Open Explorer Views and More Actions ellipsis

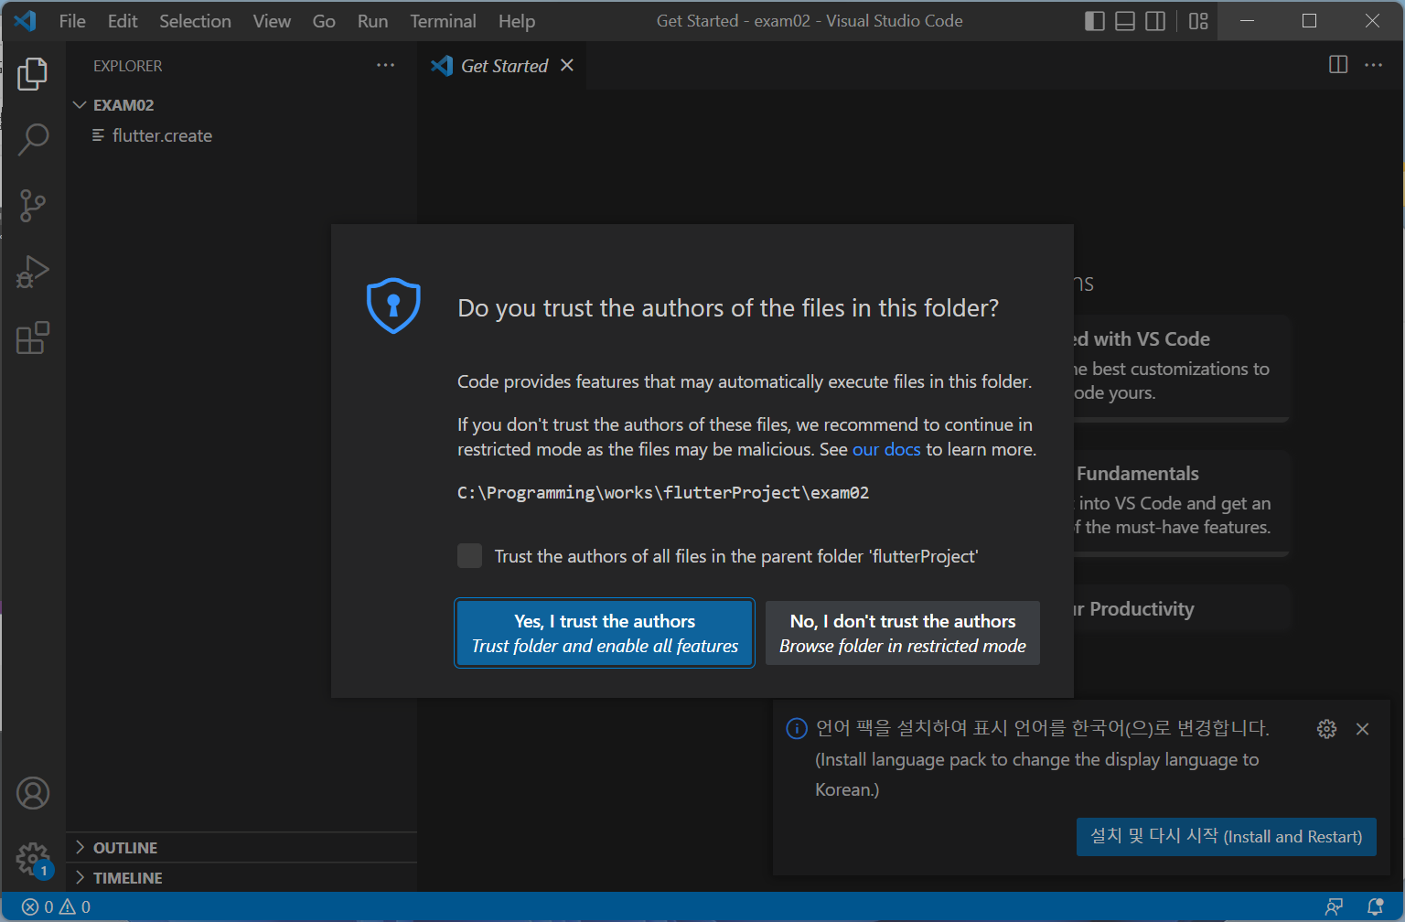pos(385,65)
